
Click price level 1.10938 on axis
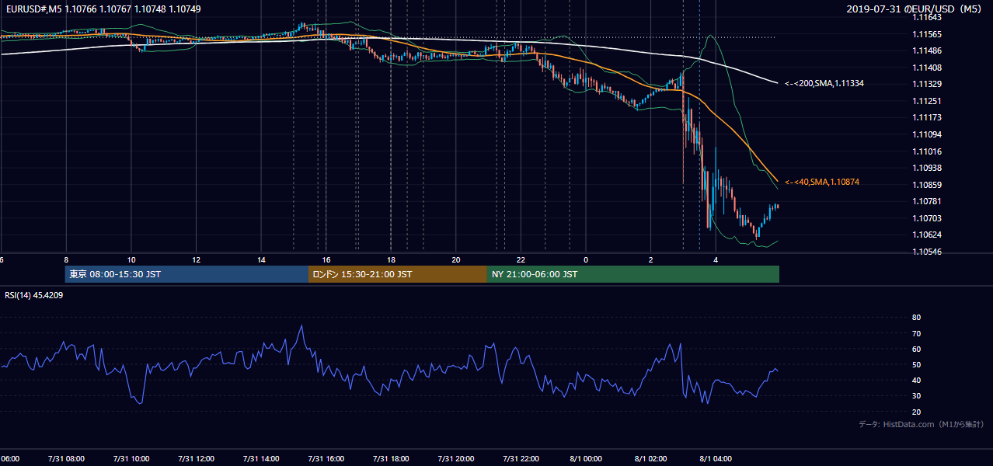pyautogui.click(x=926, y=168)
